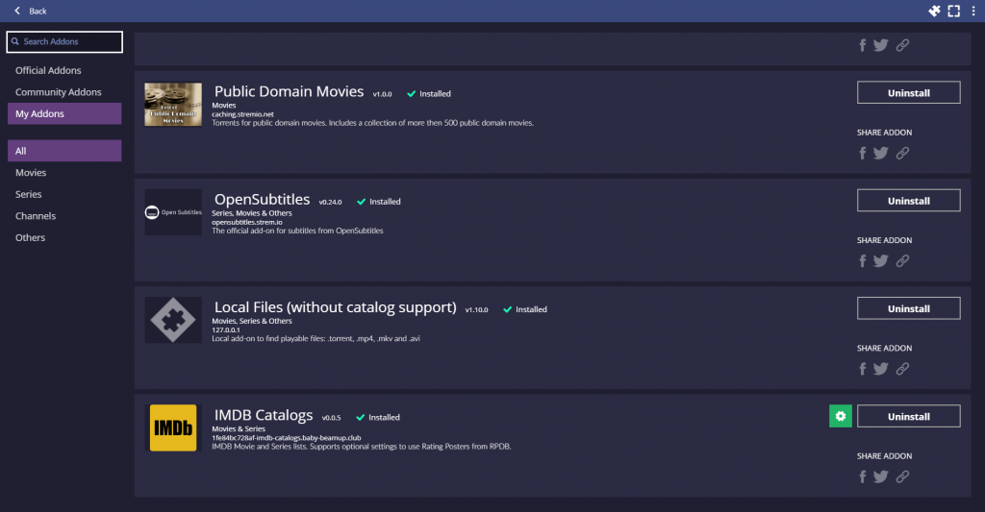Click Installed status next to IMDB Catalogs
Viewport: 985px width, 512px height.
point(378,417)
